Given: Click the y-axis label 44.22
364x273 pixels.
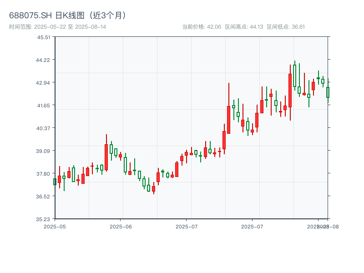Looking at the screenshot, I should click(43, 60).
